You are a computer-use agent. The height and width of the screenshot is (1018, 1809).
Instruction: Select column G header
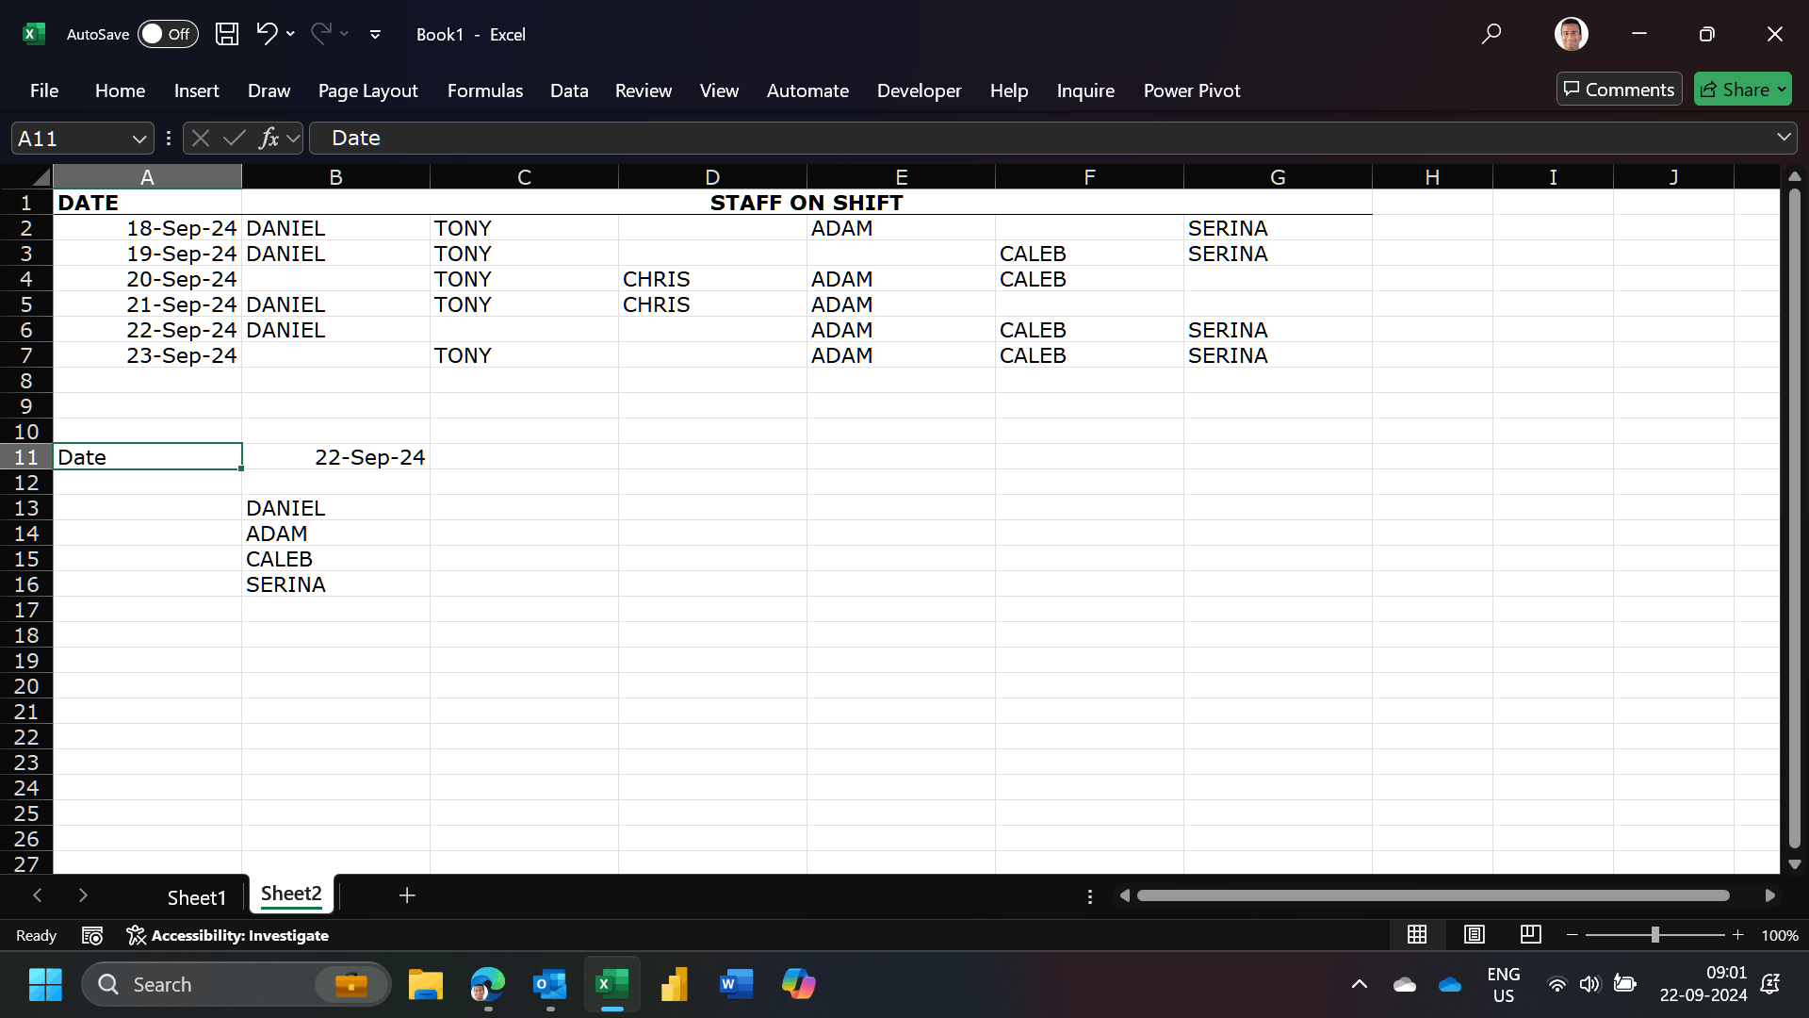(1278, 177)
